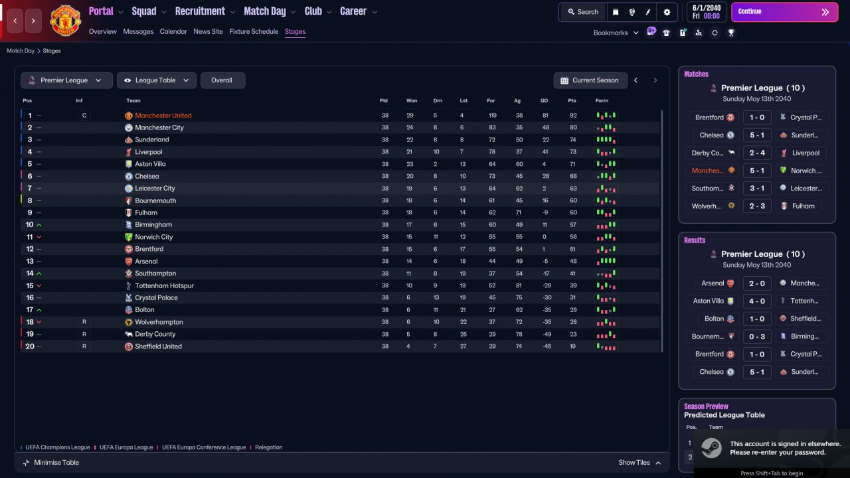Expand the Show Tiles section

(639, 463)
